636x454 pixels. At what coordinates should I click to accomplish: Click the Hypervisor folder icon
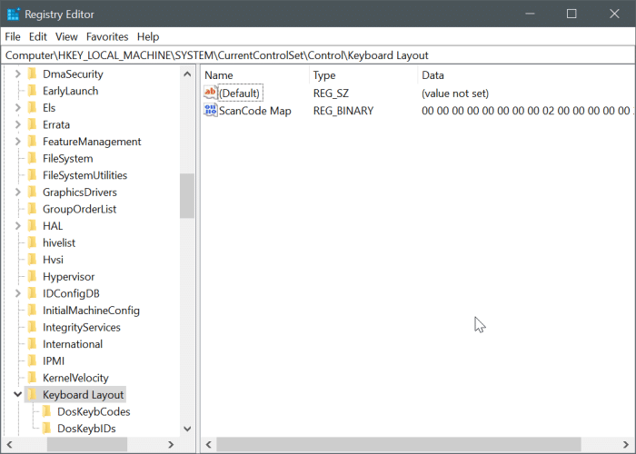tap(33, 276)
